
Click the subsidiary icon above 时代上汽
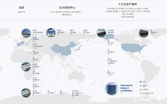(x=109, y=41)
